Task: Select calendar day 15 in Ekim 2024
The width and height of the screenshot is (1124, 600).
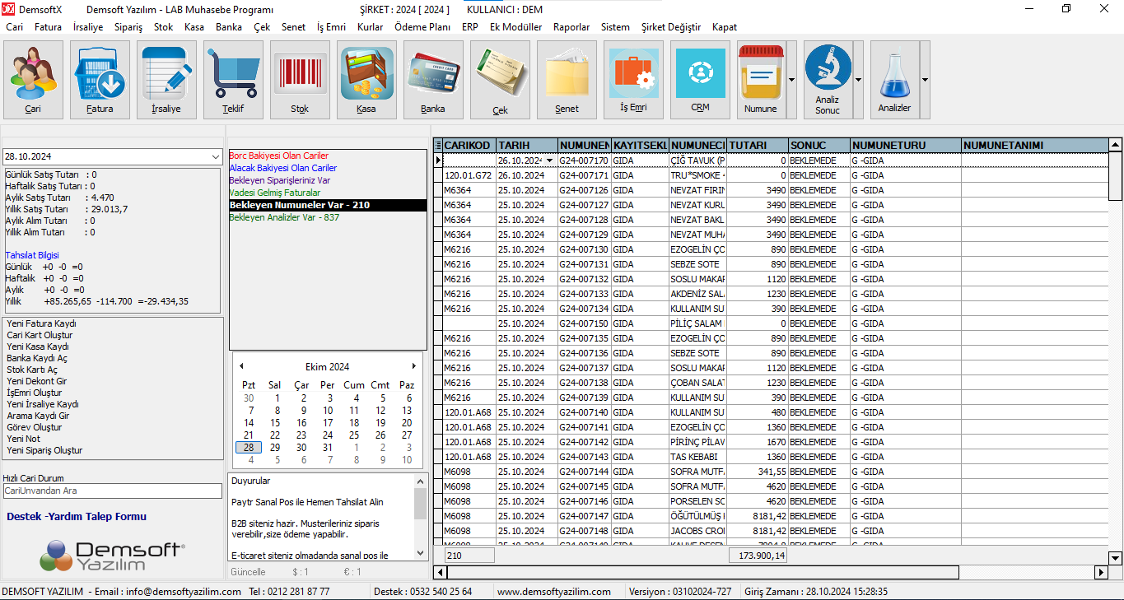Action: tap(275, 423)
